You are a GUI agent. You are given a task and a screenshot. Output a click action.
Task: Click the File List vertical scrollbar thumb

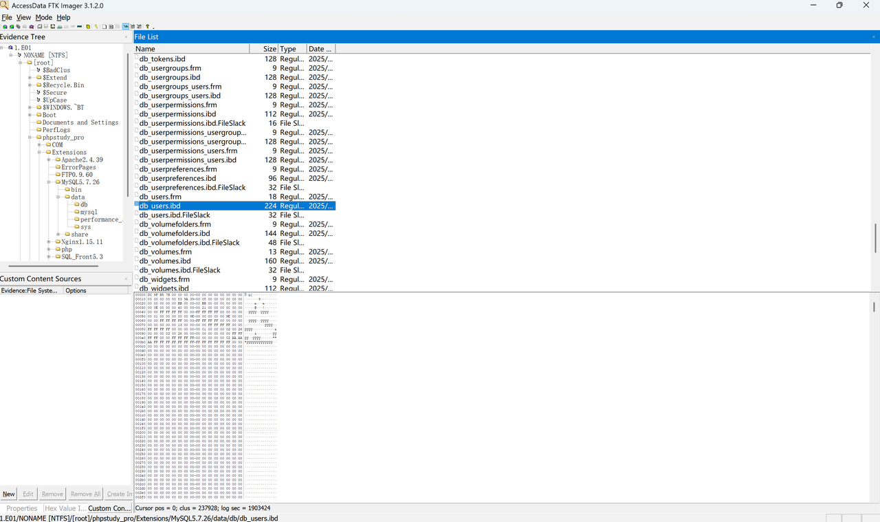[x=875, y=238]
